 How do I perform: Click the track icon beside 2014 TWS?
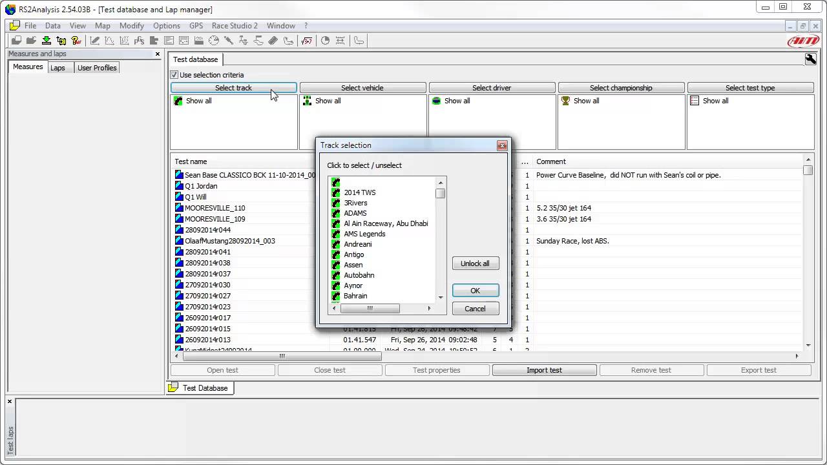335,192
